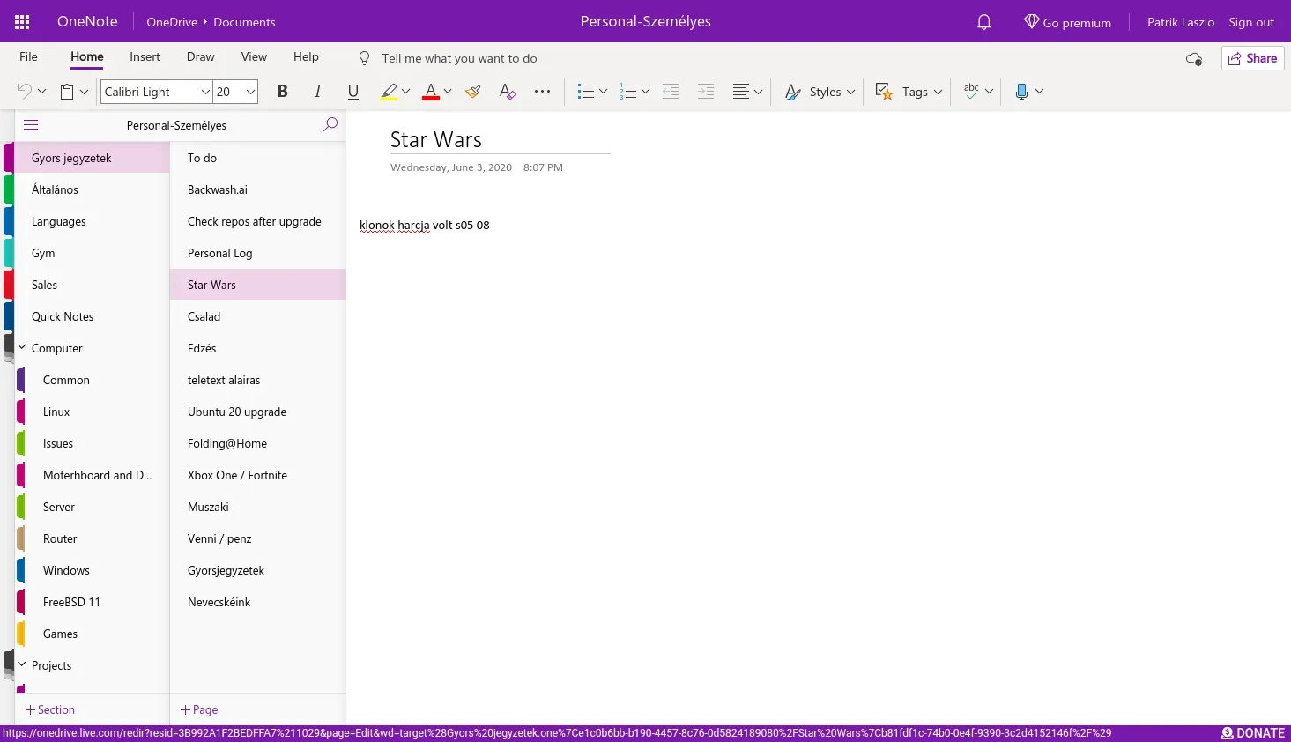Collapse the Projects section group

[x=22, y=664]
